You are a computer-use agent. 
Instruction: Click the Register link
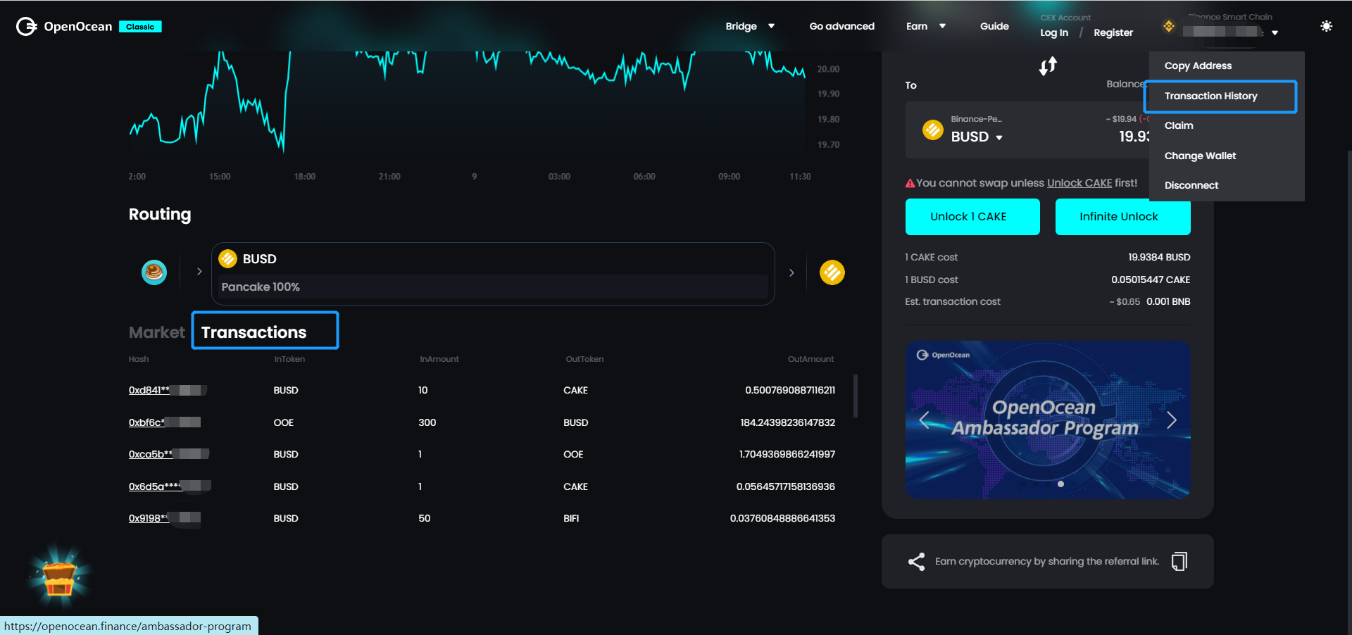[1113, 32]
